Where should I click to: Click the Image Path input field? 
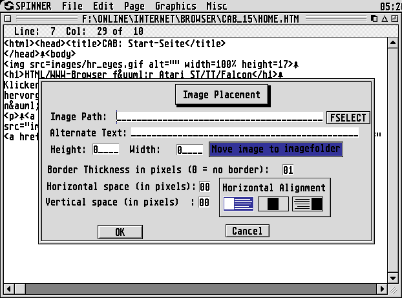[220, 117]
